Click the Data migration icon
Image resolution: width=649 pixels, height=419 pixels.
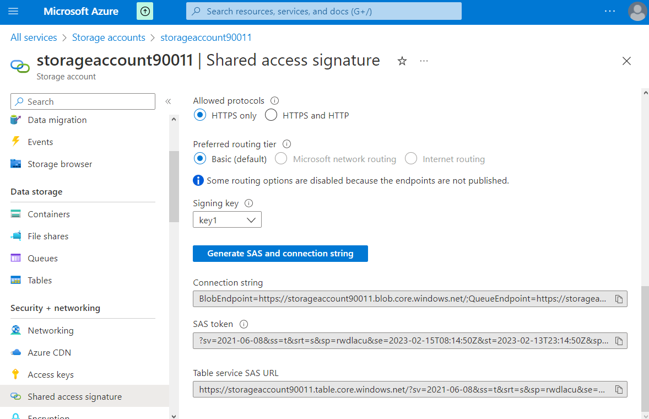(16, 120)
